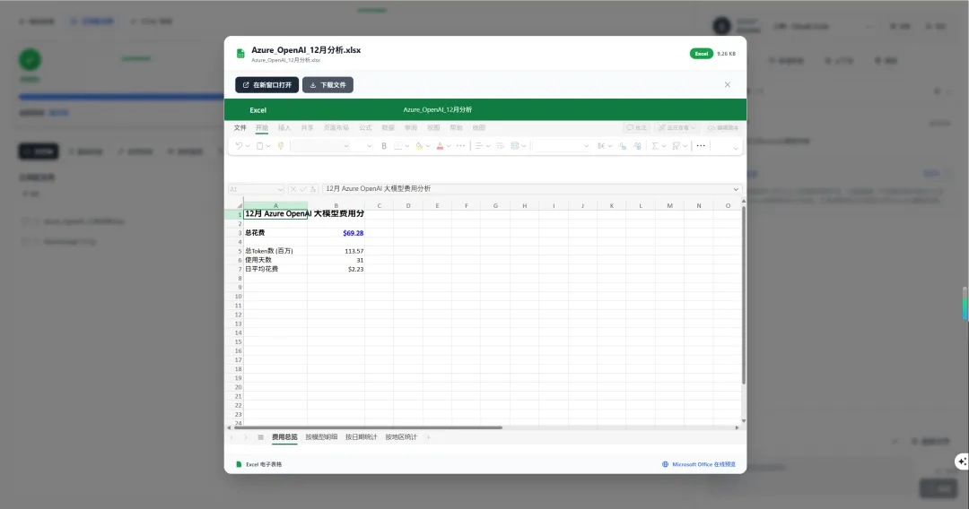Expand the formula bar chevron
Image resolution: width=969 pixels, height=509 pixels.
tap(736, 189)
